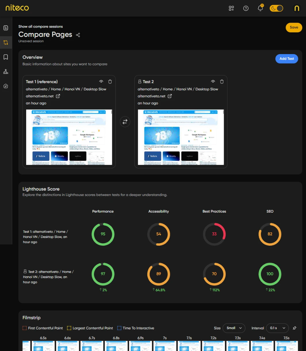Toggle visibility of Test 1
The image size is (306, 351).
coord(101,82)
